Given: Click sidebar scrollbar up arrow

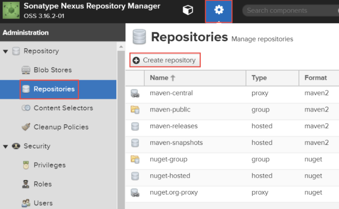Looking at the screenshot, I should tap(121, 47).
